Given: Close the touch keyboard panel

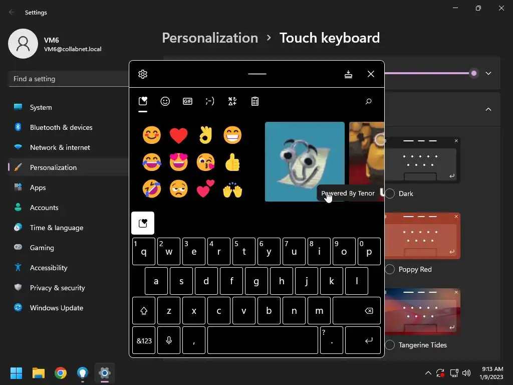Looking at the screenshot, I should click(371, 74).
